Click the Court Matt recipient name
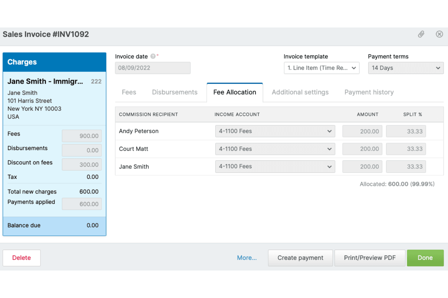 coord(133,149)
